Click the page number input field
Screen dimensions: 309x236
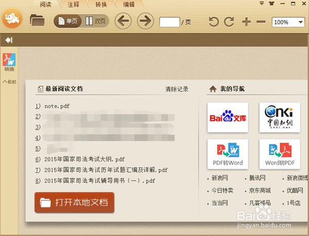[x=169, y=22]
